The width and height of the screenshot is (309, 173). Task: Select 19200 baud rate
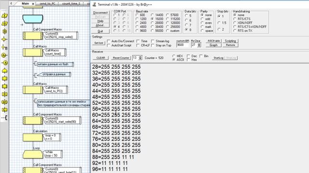152,19
